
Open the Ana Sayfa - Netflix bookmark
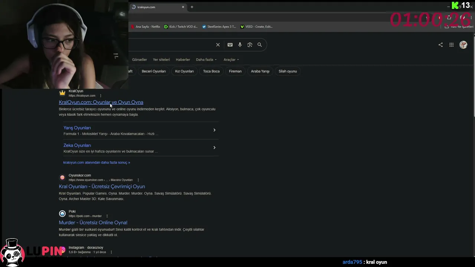[145, 27]
